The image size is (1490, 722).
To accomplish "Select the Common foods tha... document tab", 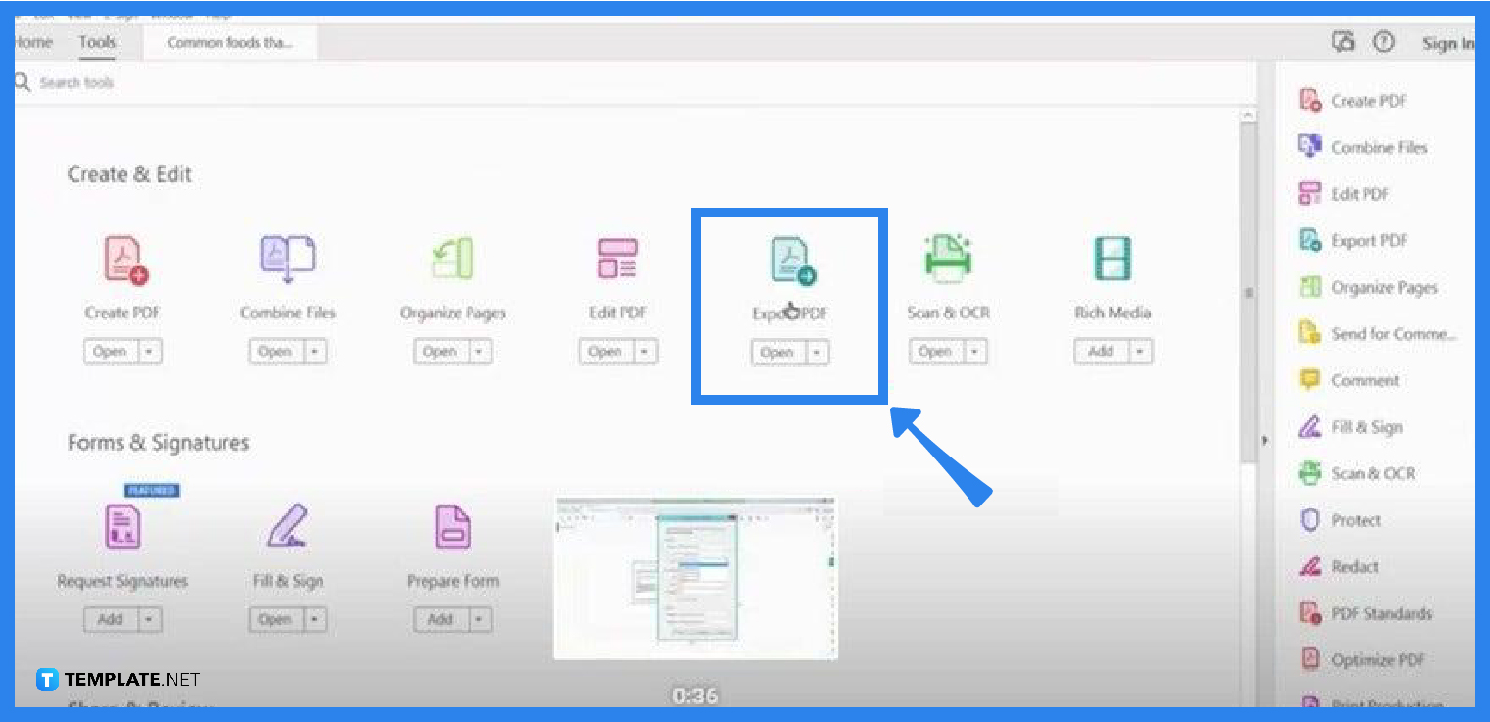I will tap(228, 42).
